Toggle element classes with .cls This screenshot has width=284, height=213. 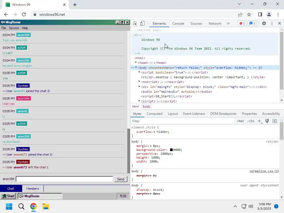tap(250, 121)
